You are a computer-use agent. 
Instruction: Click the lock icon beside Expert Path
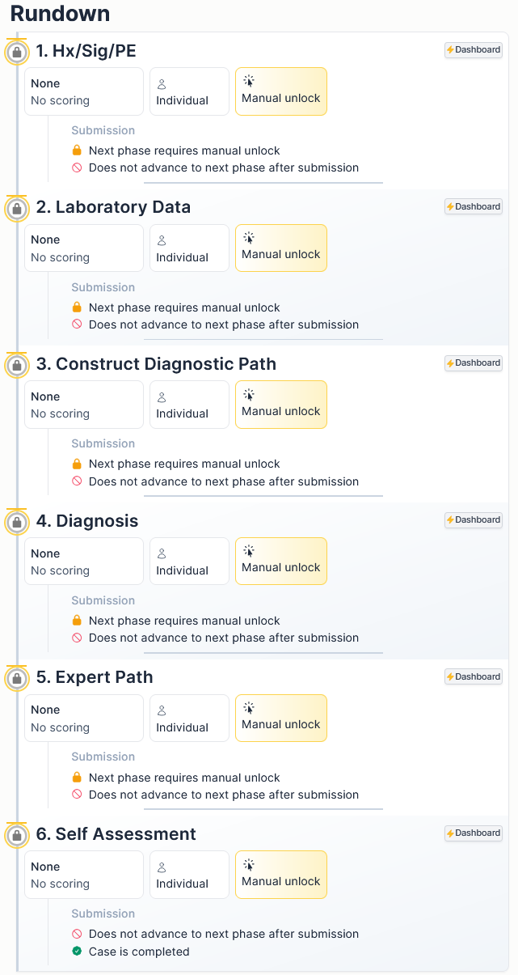click(x=17, y=679)
